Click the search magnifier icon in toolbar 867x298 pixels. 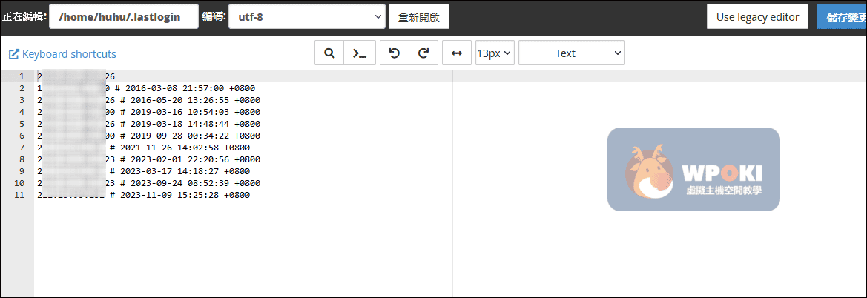[x=330, y=53]
